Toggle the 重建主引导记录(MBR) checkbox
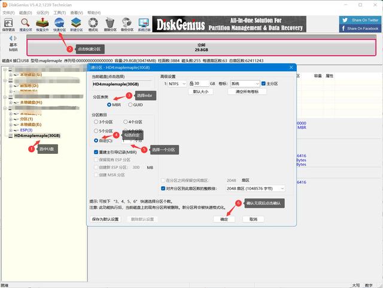 point(96,152)
